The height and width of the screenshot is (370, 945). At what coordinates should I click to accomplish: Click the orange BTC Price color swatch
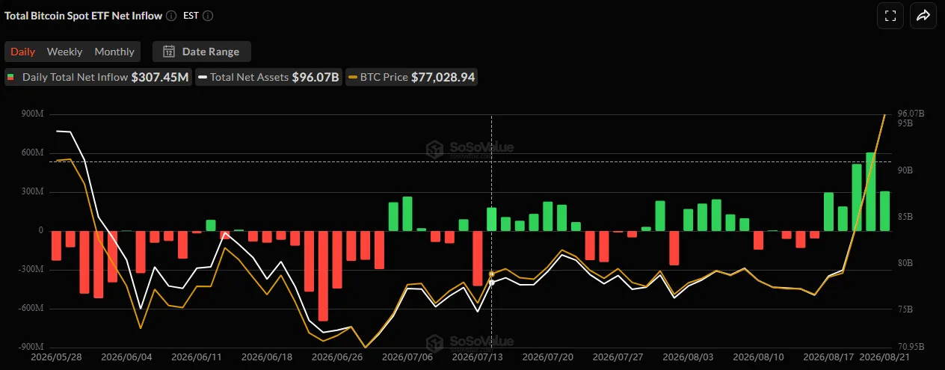click(x=352, y=77)
